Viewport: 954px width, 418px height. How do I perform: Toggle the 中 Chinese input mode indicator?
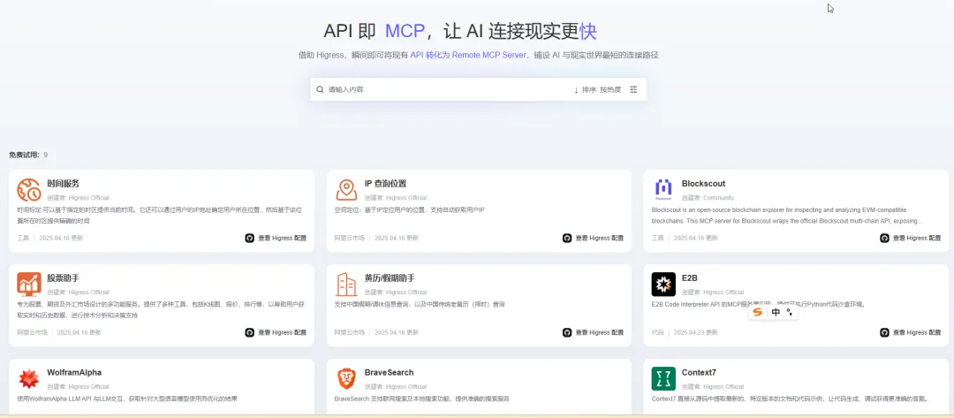click(x=776, y=312)
